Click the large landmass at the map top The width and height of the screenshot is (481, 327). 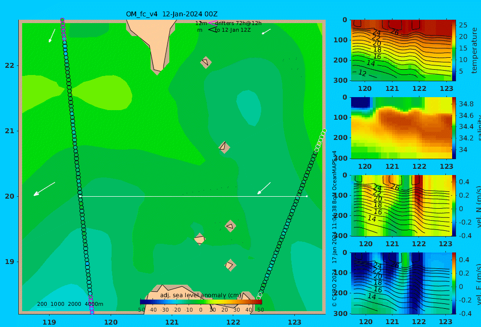156,43
